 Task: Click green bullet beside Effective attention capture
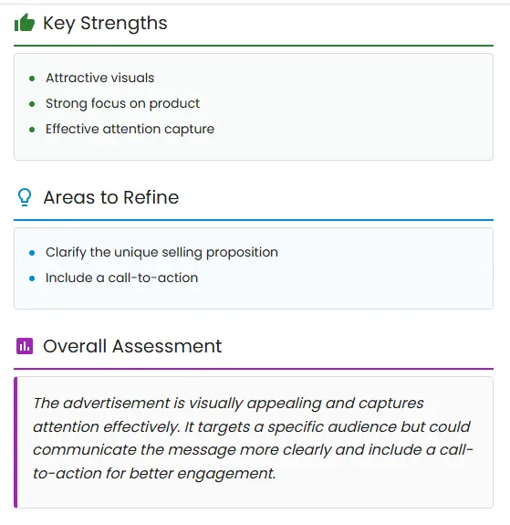click(x=32, y=130)
